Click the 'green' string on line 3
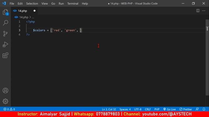Viewport: 209px width, 117px height. coord(71,30)
